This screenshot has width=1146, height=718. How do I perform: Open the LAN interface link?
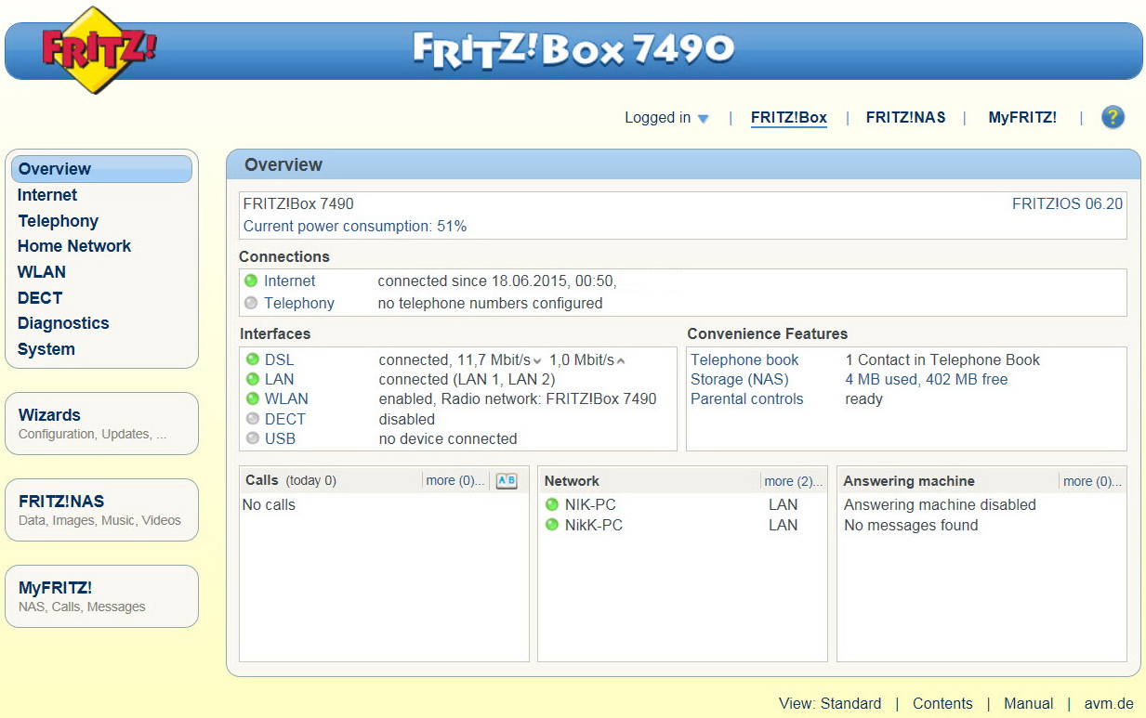[x=279, y=379]
